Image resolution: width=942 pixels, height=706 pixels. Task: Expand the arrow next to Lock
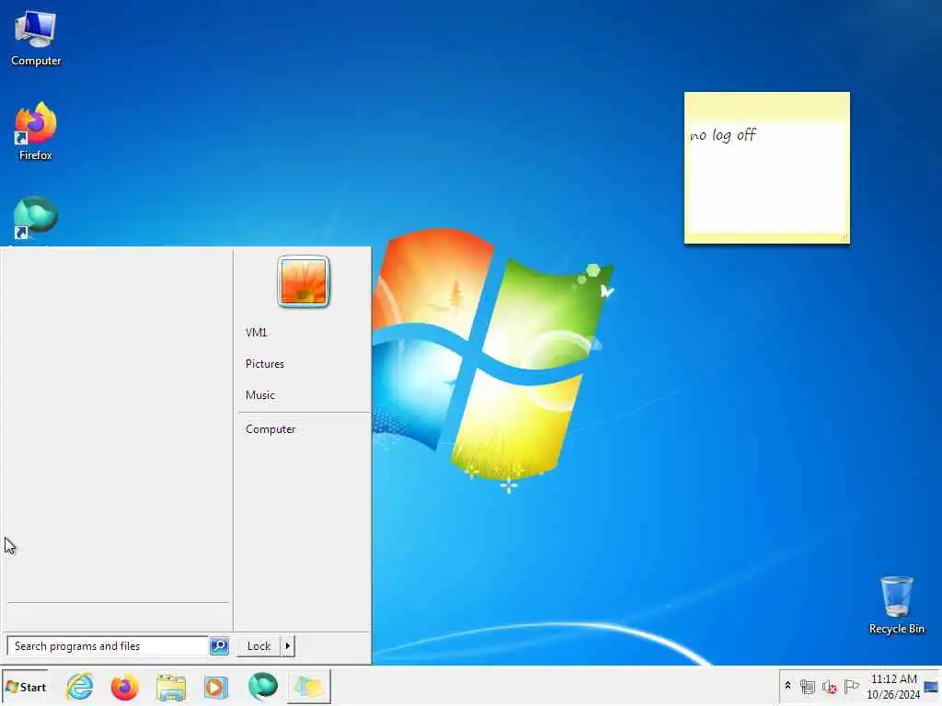pos(288,646)
